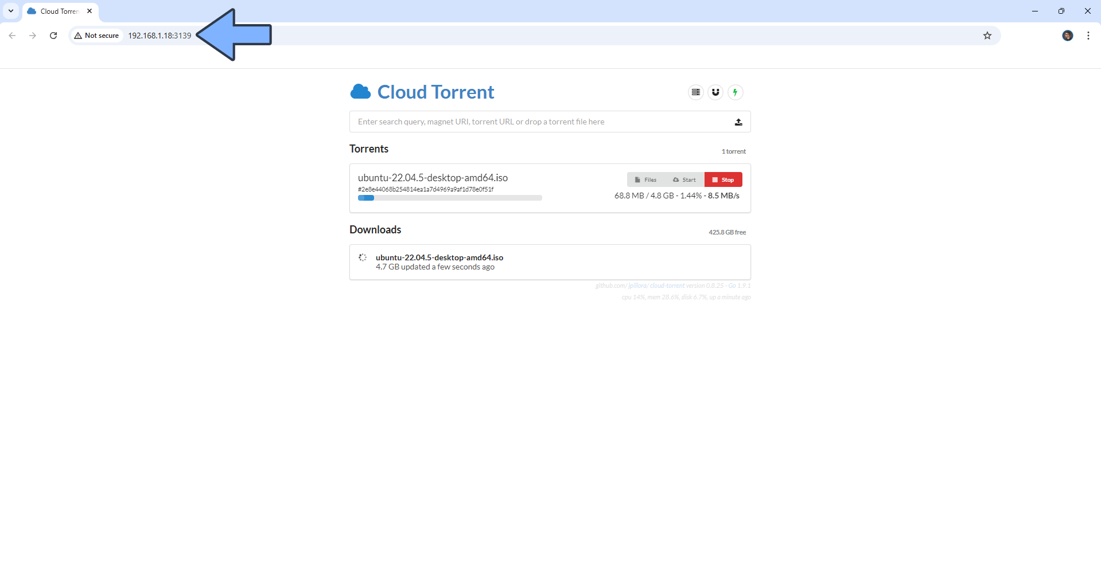The width and height of the screenshot is (1101, 586).
Task: Click the Downloads section heading
Action: 375,230
